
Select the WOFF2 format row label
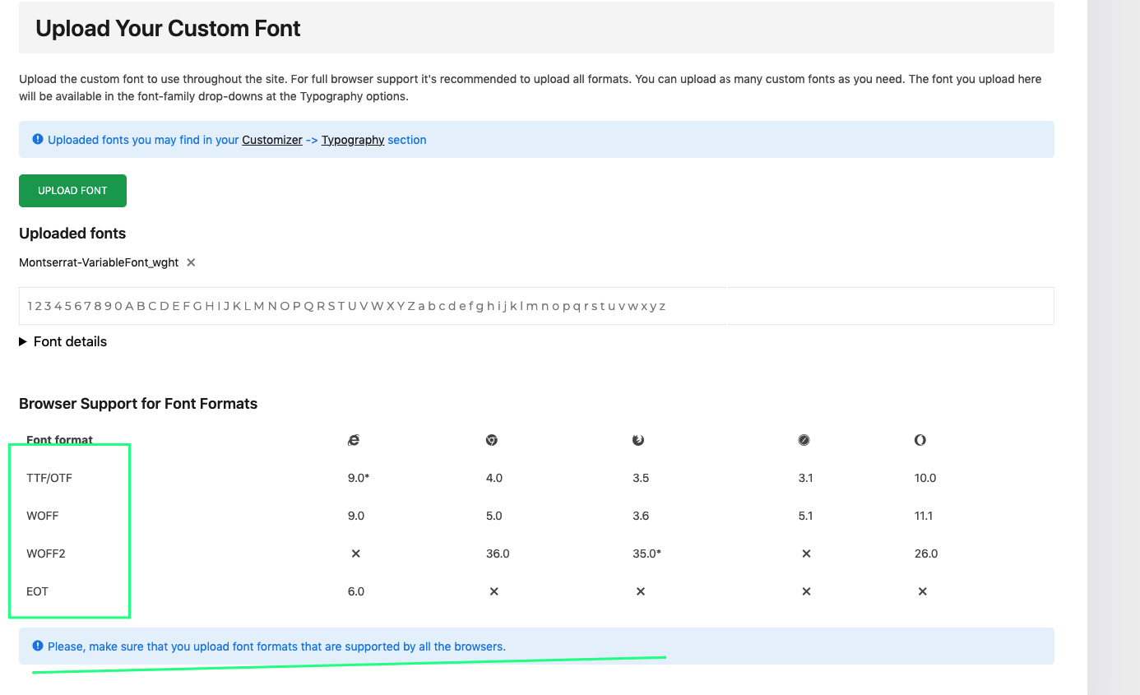[x=46, y=554]
